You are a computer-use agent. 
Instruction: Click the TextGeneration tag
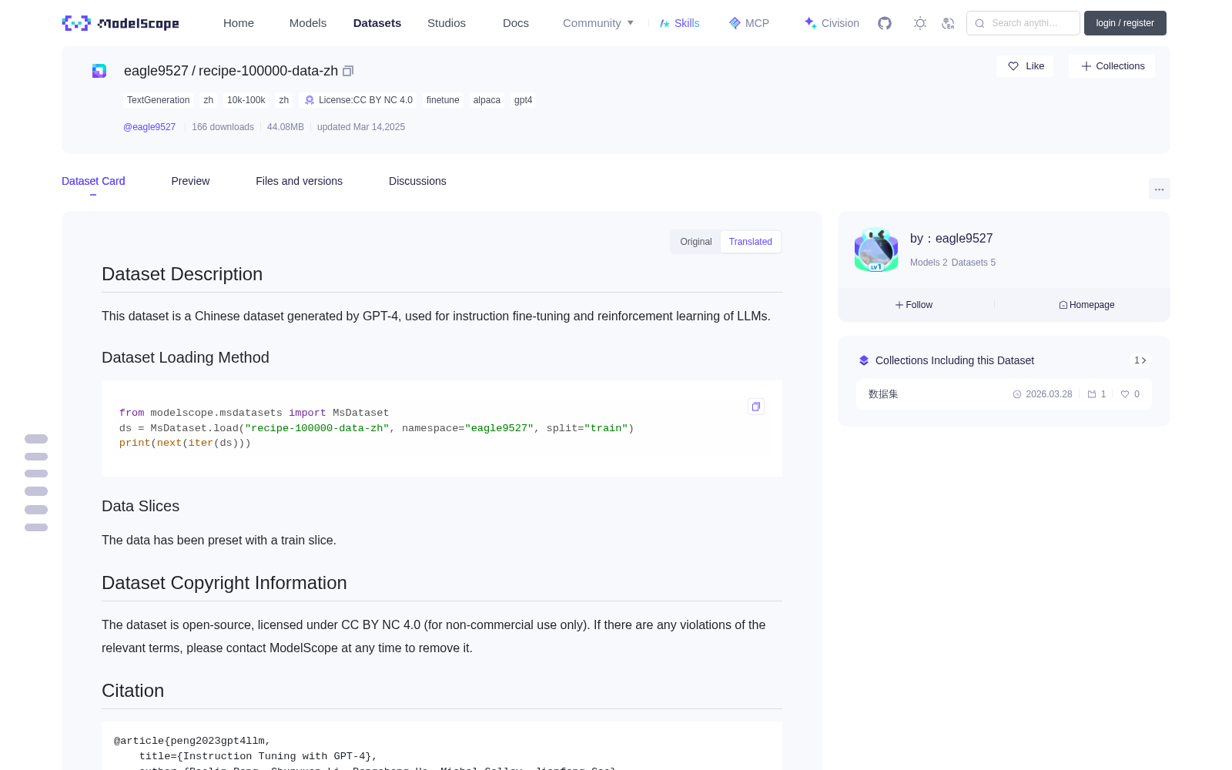[158, 100]
